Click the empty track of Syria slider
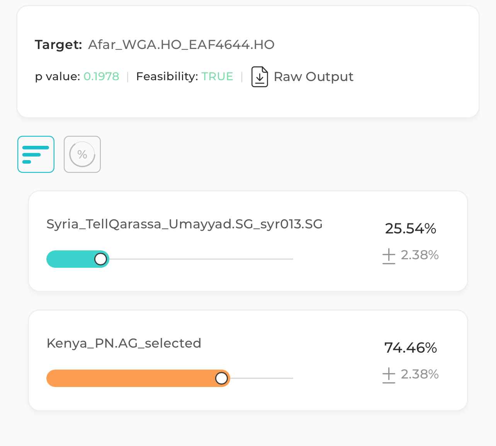The image size is (496, 446). [201, 259]
